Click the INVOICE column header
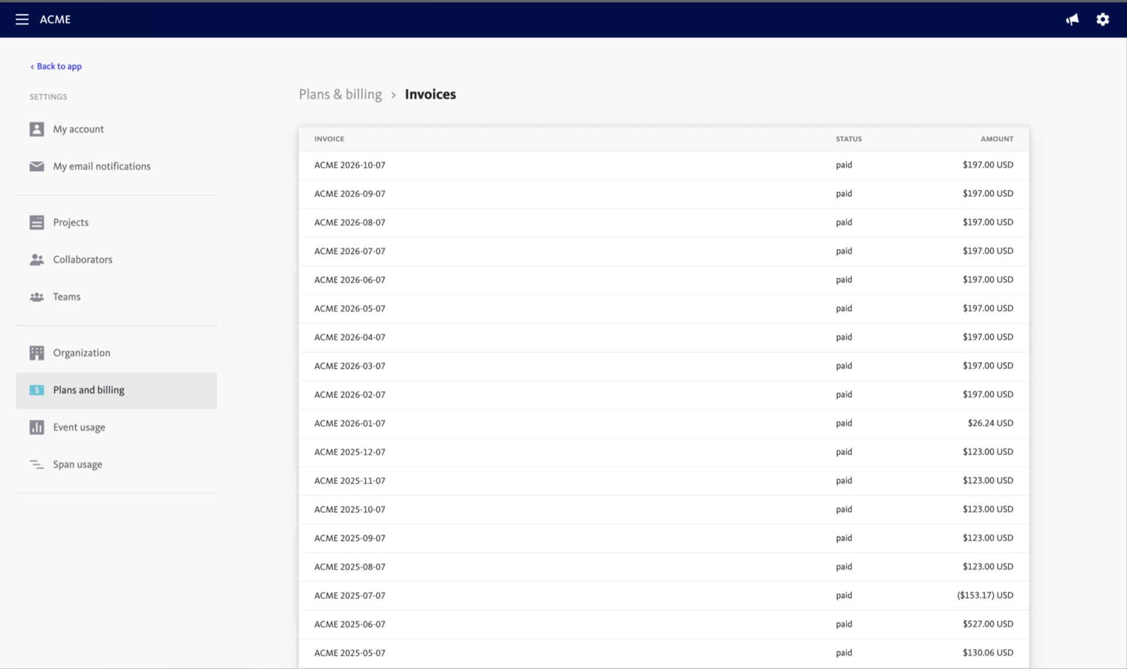Image resolution: width=1127 pixels, height=669 pixels. [329, 139]
